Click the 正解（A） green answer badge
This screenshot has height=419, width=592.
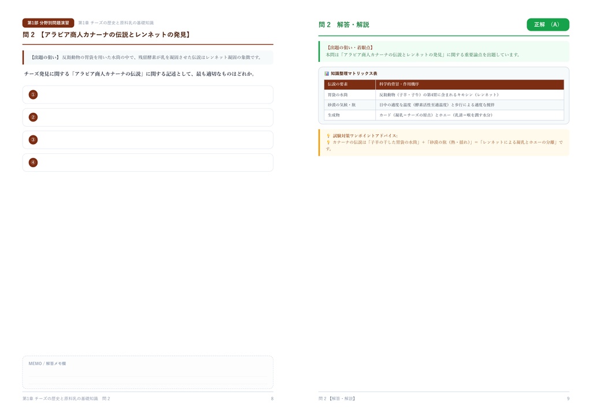[548, 24]
